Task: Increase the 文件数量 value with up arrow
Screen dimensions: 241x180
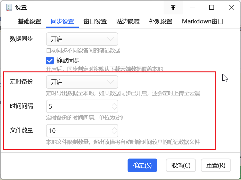Action: click(x=114, y=128)
